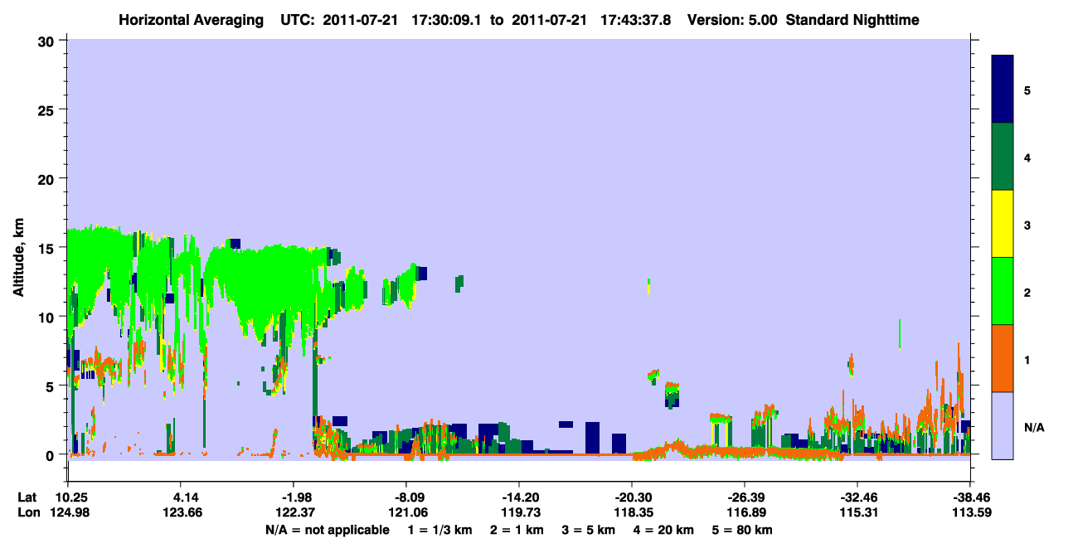Click longitude value 122.37

coord(294,513)
